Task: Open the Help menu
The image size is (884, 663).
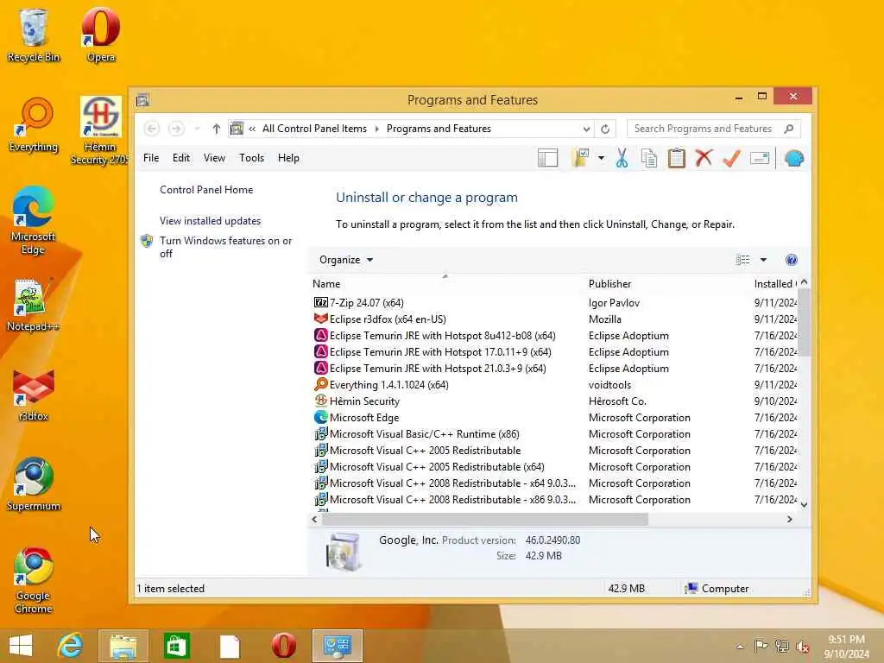Action: coord(288,158)
